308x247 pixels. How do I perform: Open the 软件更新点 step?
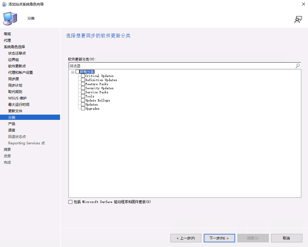pos(17,66)
